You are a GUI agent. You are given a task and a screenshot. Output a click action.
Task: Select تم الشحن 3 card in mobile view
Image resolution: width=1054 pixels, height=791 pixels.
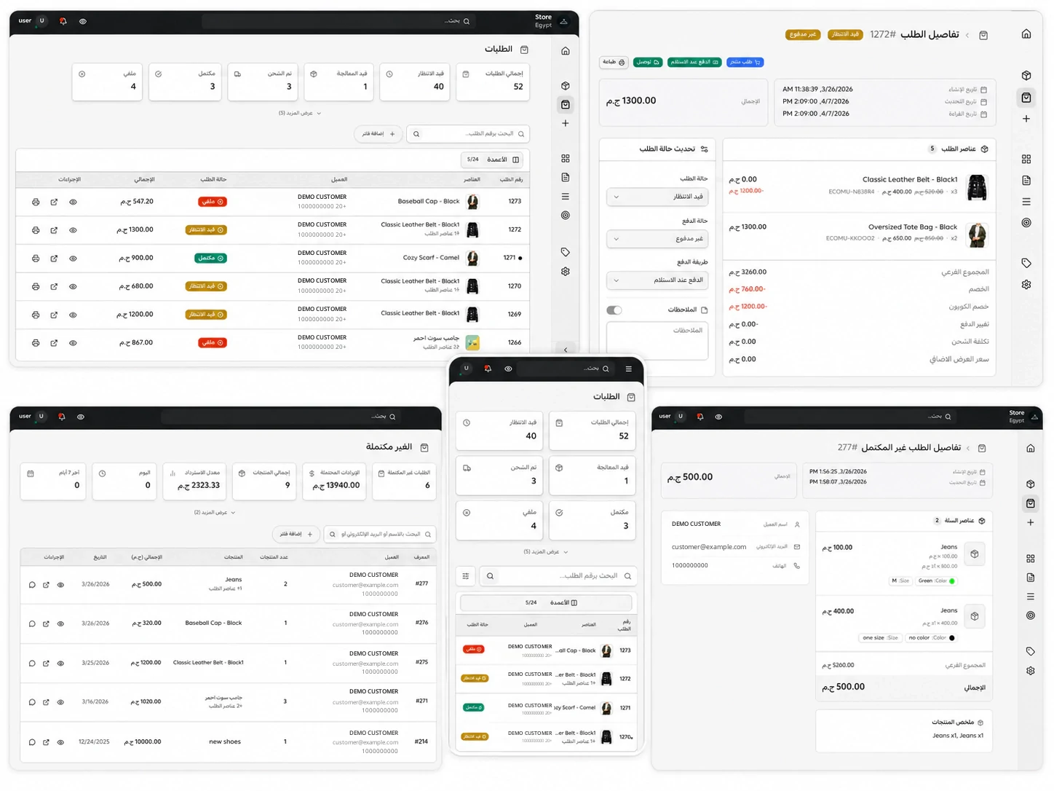click(499, 475)
